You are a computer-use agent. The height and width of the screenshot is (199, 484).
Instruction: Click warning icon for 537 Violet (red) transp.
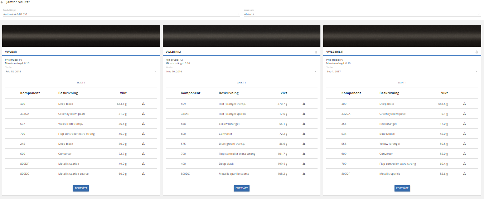coord(143,124)
